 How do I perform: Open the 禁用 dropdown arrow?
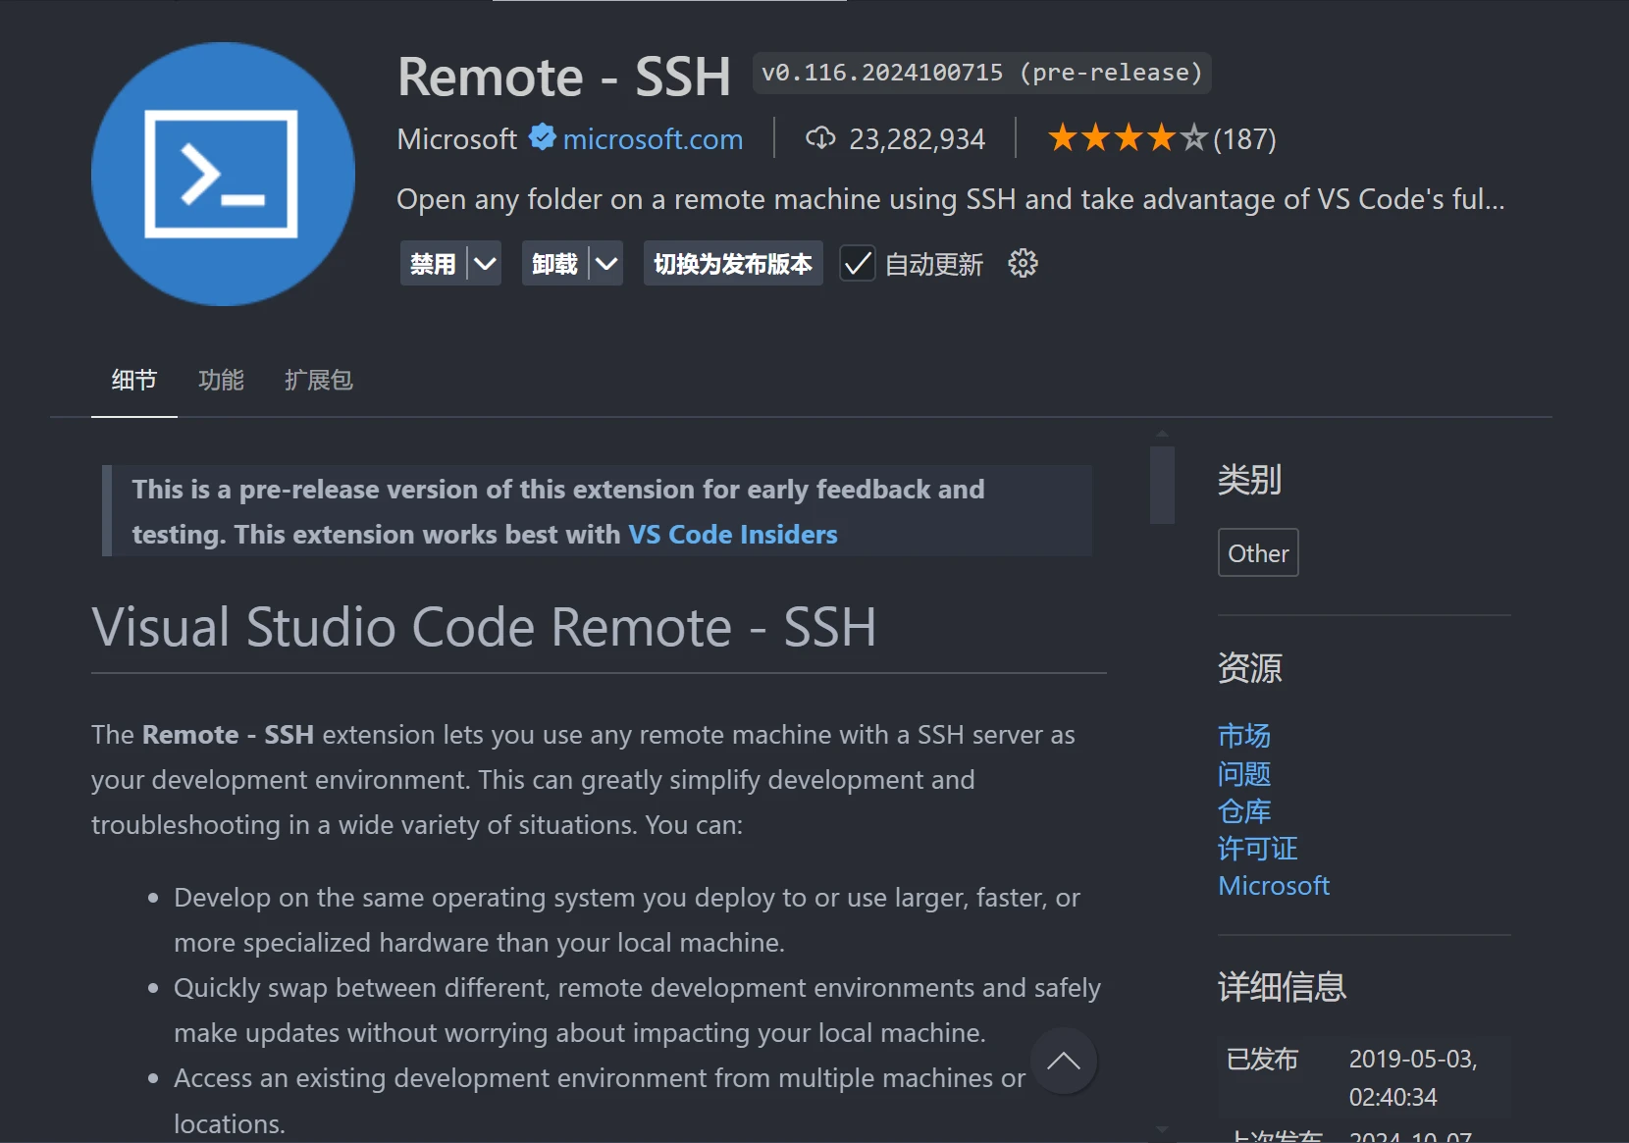click(484, 263)
